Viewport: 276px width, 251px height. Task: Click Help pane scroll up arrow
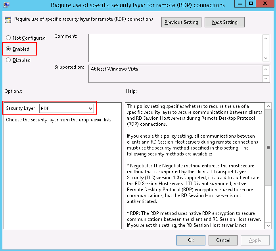(268, 106)
